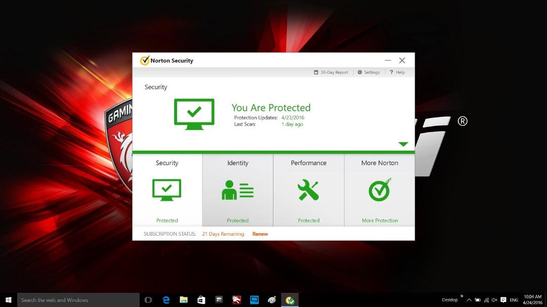Open the Windows Store taskbar icon
The image size is (547, 307).
point(201,300)
